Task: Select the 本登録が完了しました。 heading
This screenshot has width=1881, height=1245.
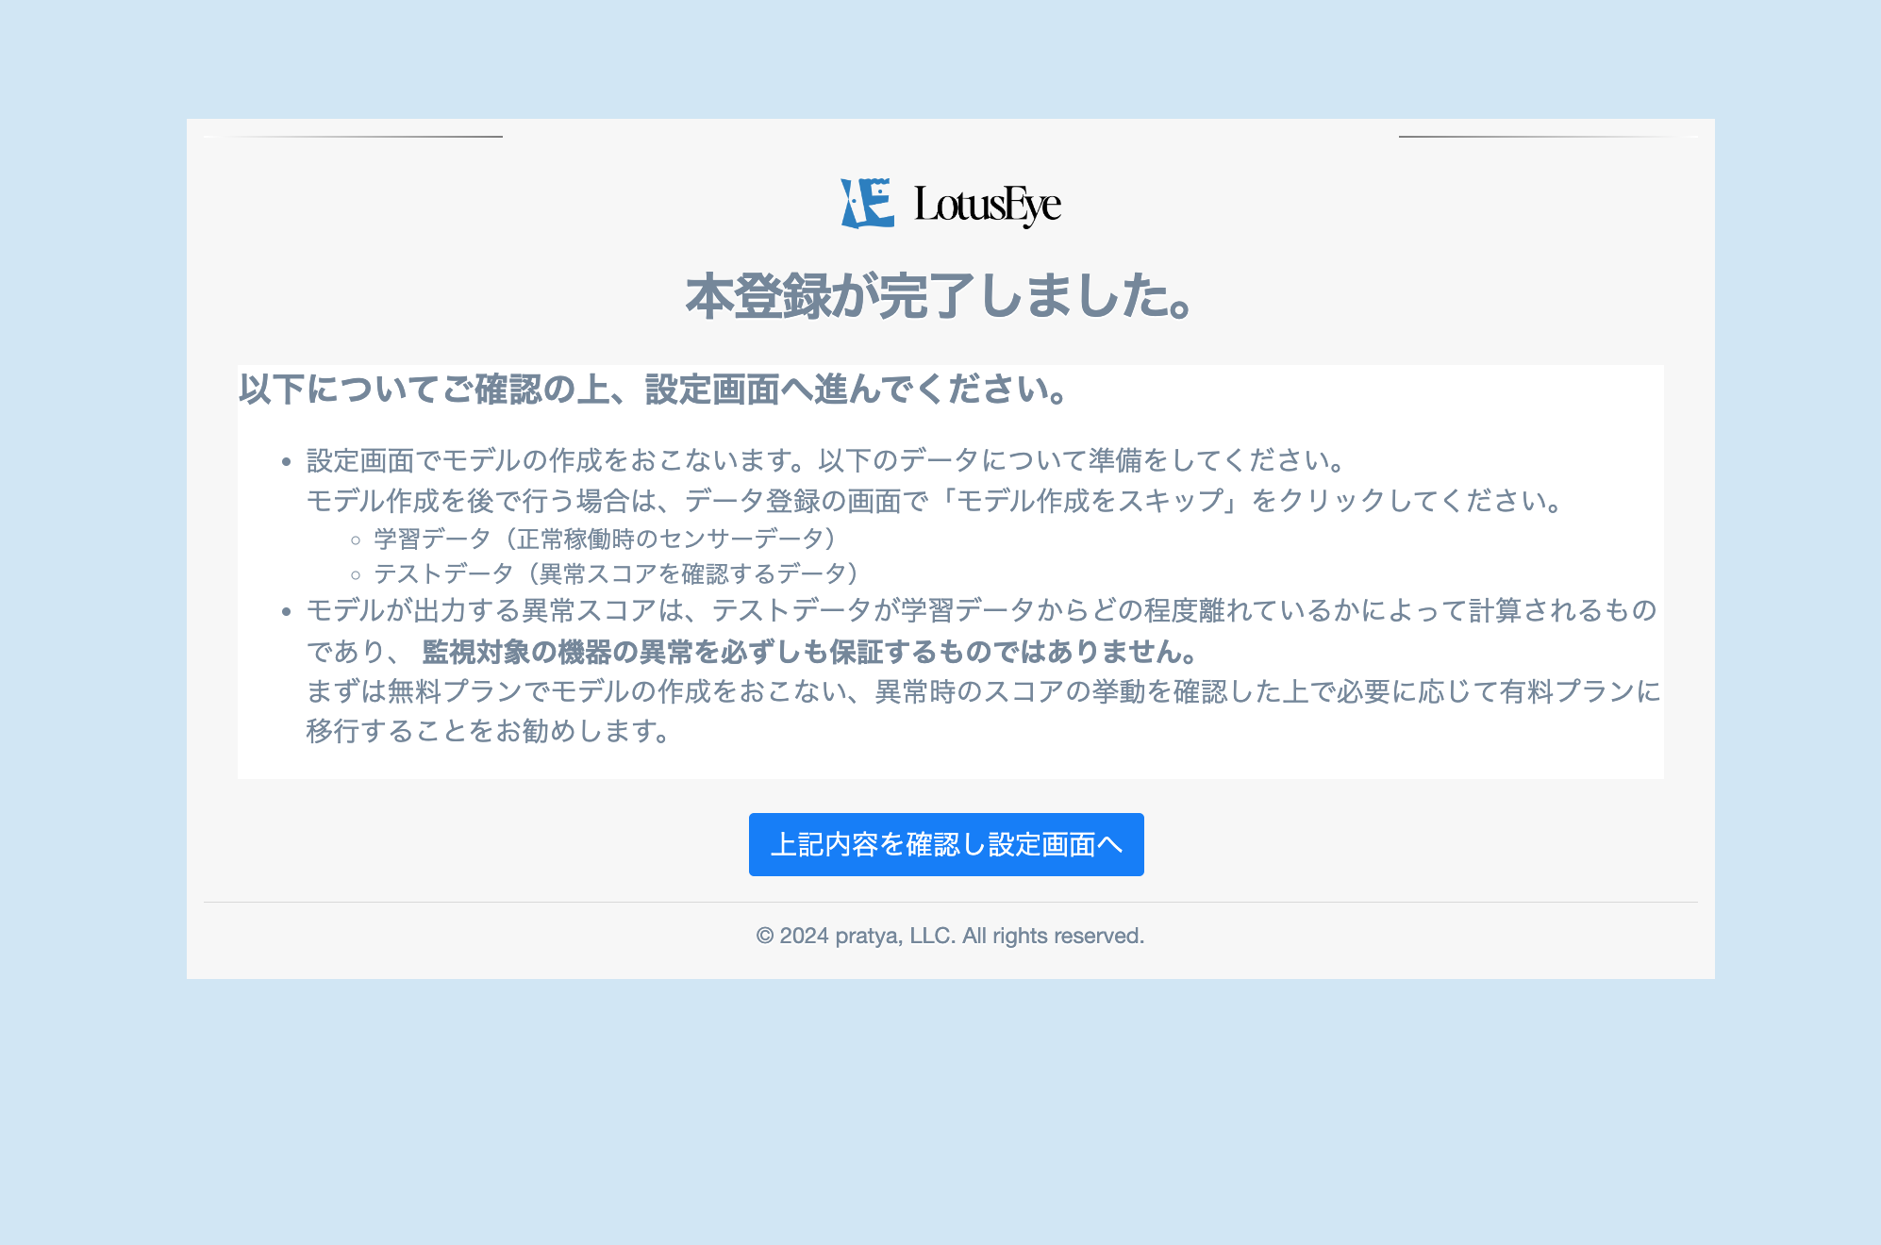Action: click(x=940, y=296)
